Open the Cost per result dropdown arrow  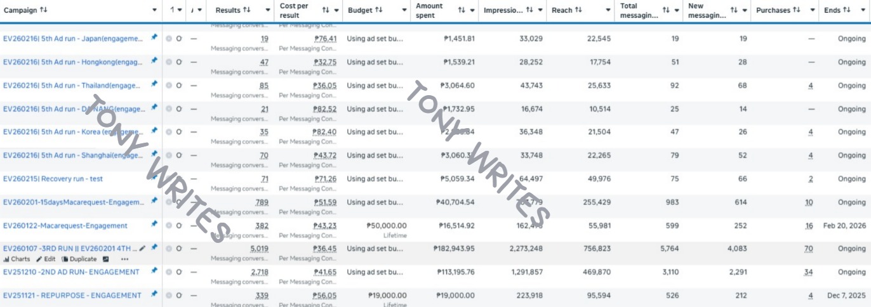(336, 10)
